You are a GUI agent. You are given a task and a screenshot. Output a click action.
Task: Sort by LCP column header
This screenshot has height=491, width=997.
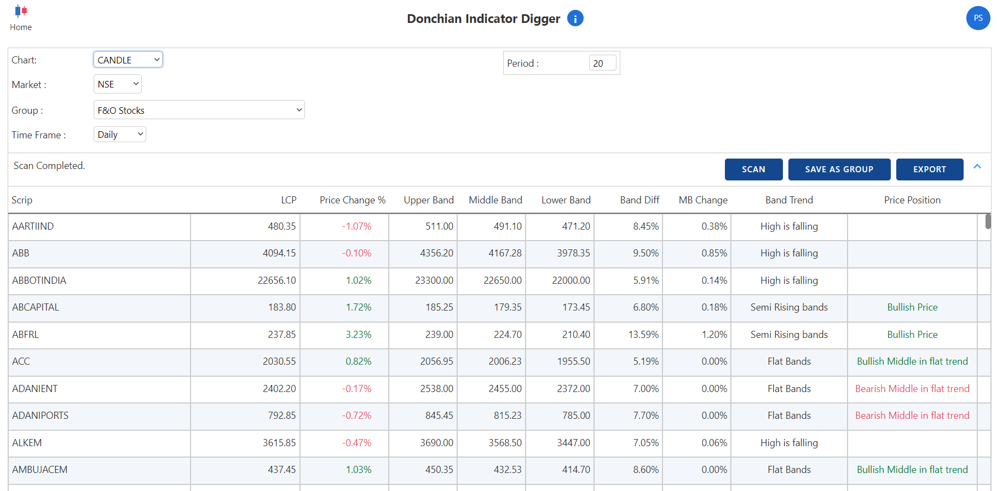point(289,200)
